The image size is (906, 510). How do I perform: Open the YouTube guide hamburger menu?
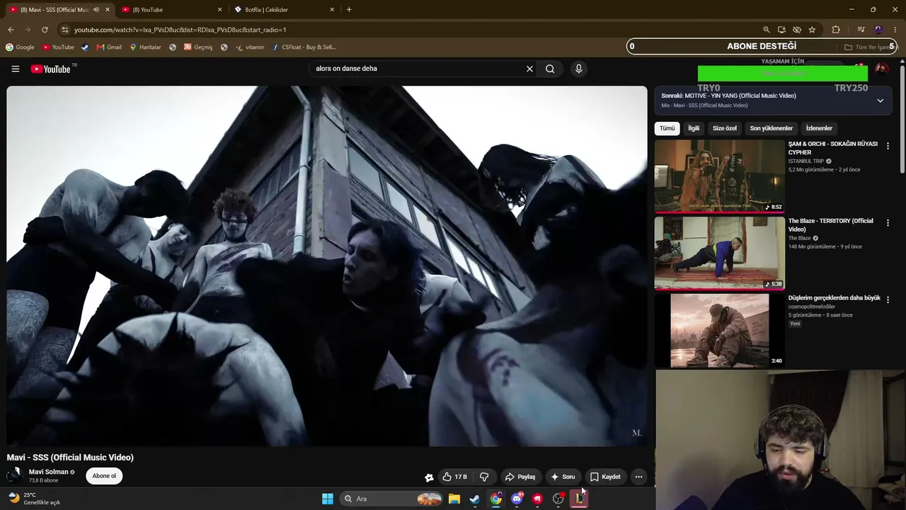15,69
